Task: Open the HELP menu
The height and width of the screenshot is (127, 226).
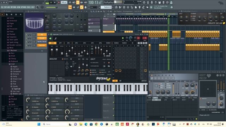Action: 33,7
